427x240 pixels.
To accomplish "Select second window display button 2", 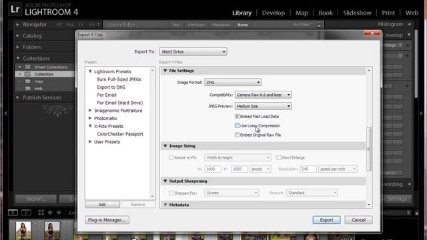I will [x=26, y=213].
